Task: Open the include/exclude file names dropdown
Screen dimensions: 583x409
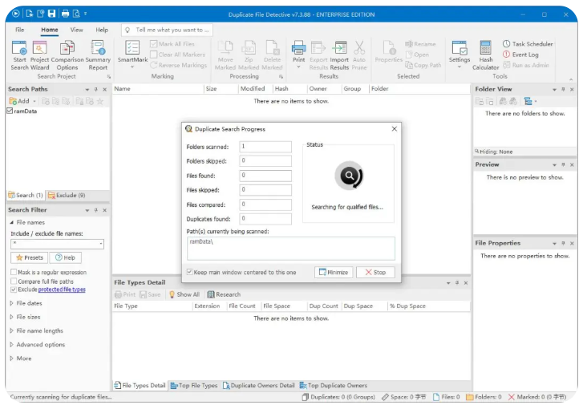Action: point(101,244)
